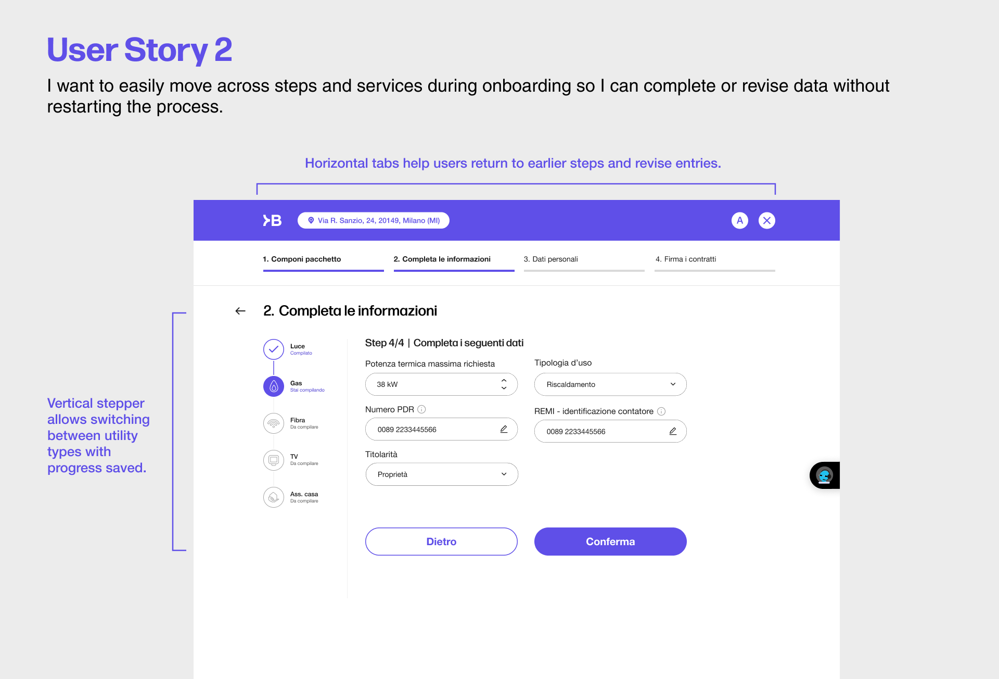Click the Numero PDR info icon
Image resolution: width=999 pixels, height=679 pixels.
[422, 409]
